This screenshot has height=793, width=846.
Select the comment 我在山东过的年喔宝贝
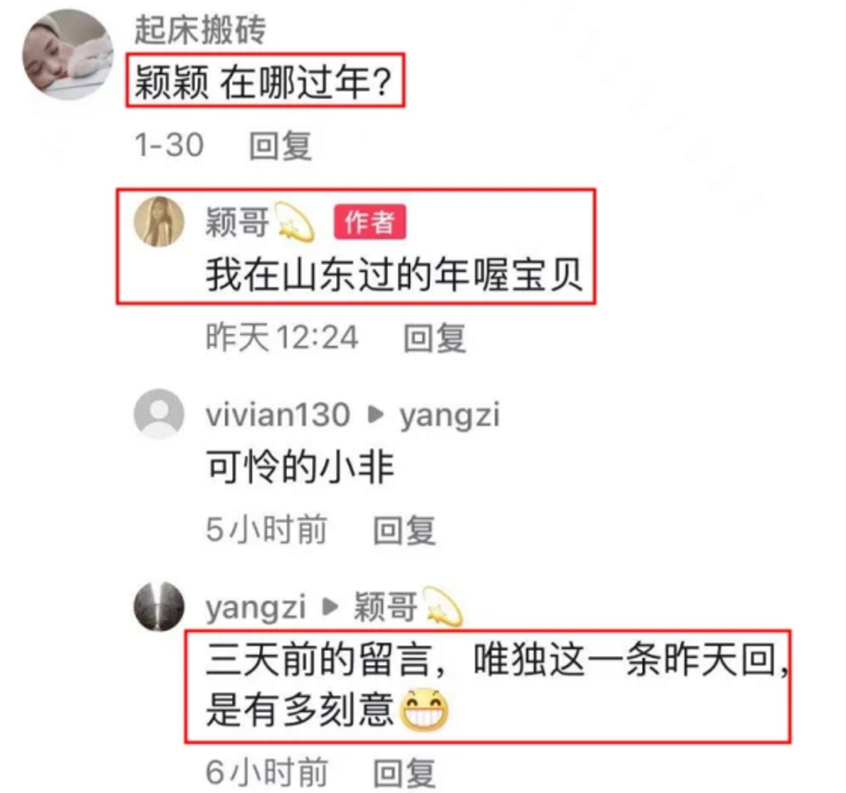click(x=394, y=275)
